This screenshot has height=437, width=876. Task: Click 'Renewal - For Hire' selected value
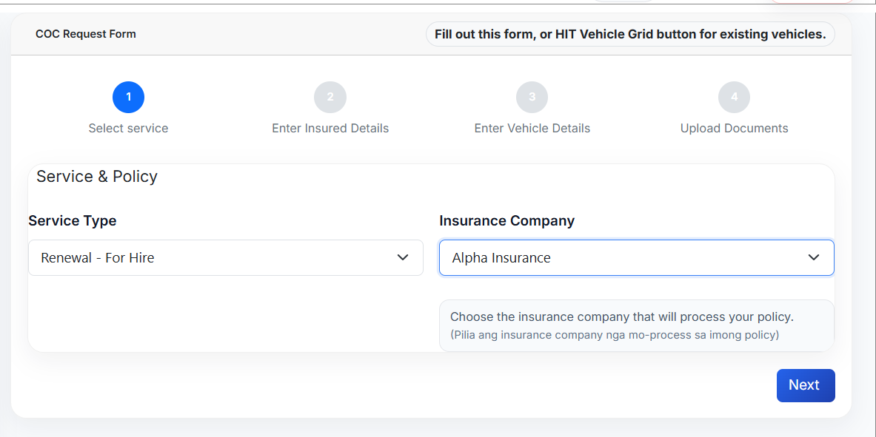tap(98, 258)
